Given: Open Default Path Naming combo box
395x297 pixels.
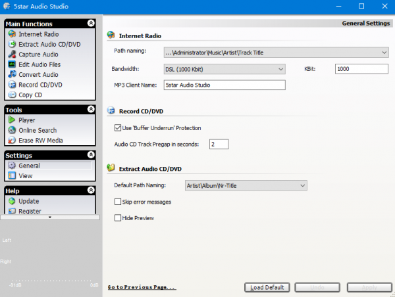Looking at the screenshot, I should coord(302,186).
